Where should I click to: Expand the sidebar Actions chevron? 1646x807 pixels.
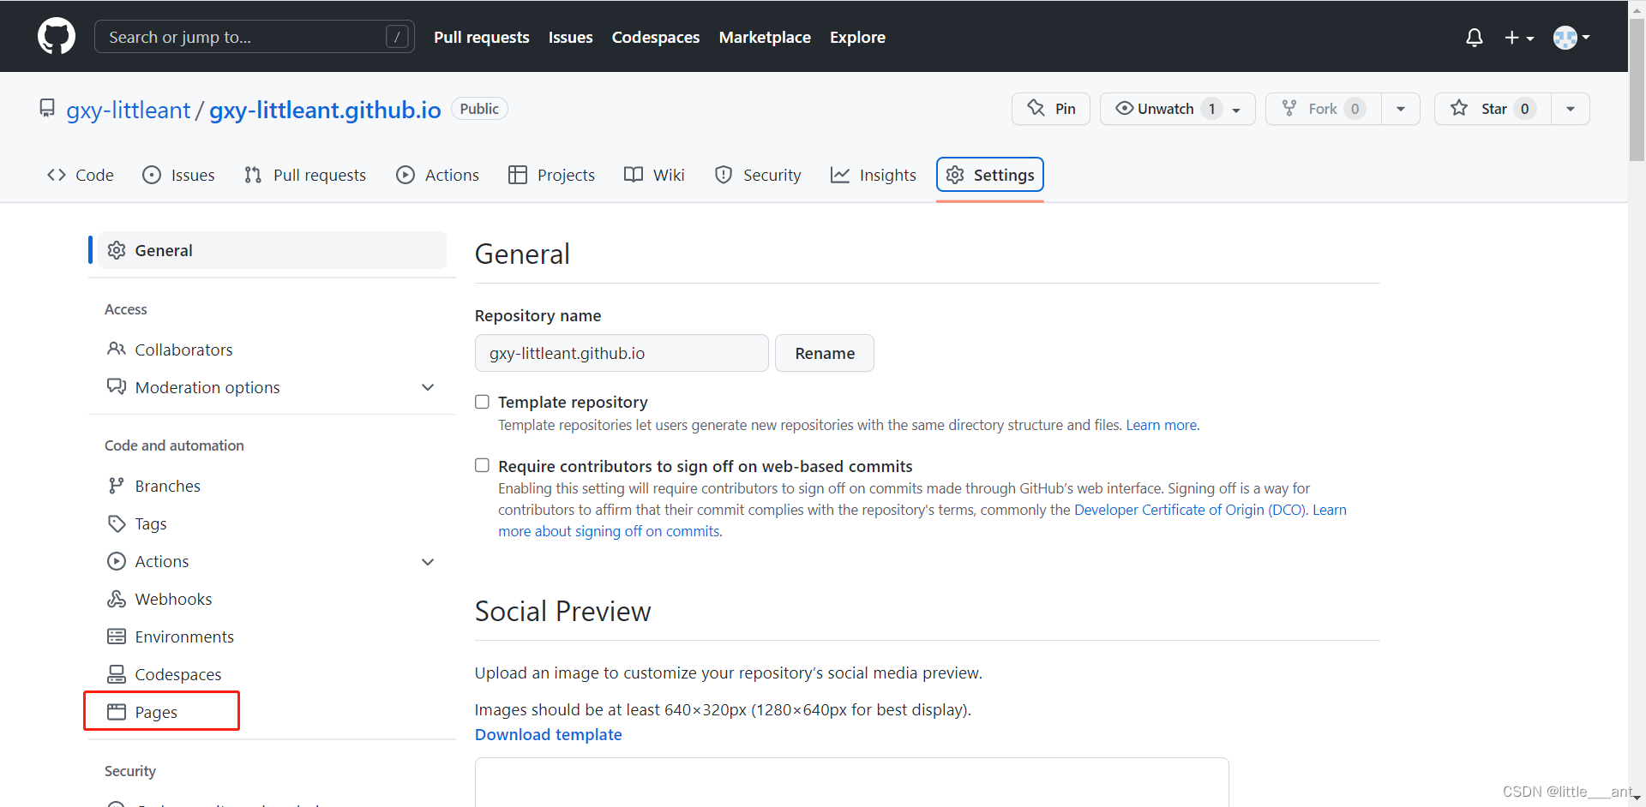428,562
